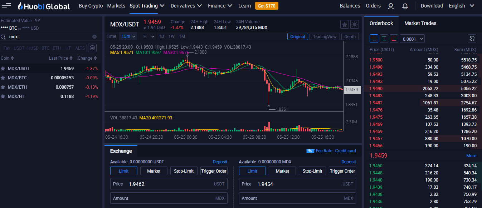Open the Learn menu item
Image resolution: width=482 pixels, height=208 pixels.
[x=245, y=6]
